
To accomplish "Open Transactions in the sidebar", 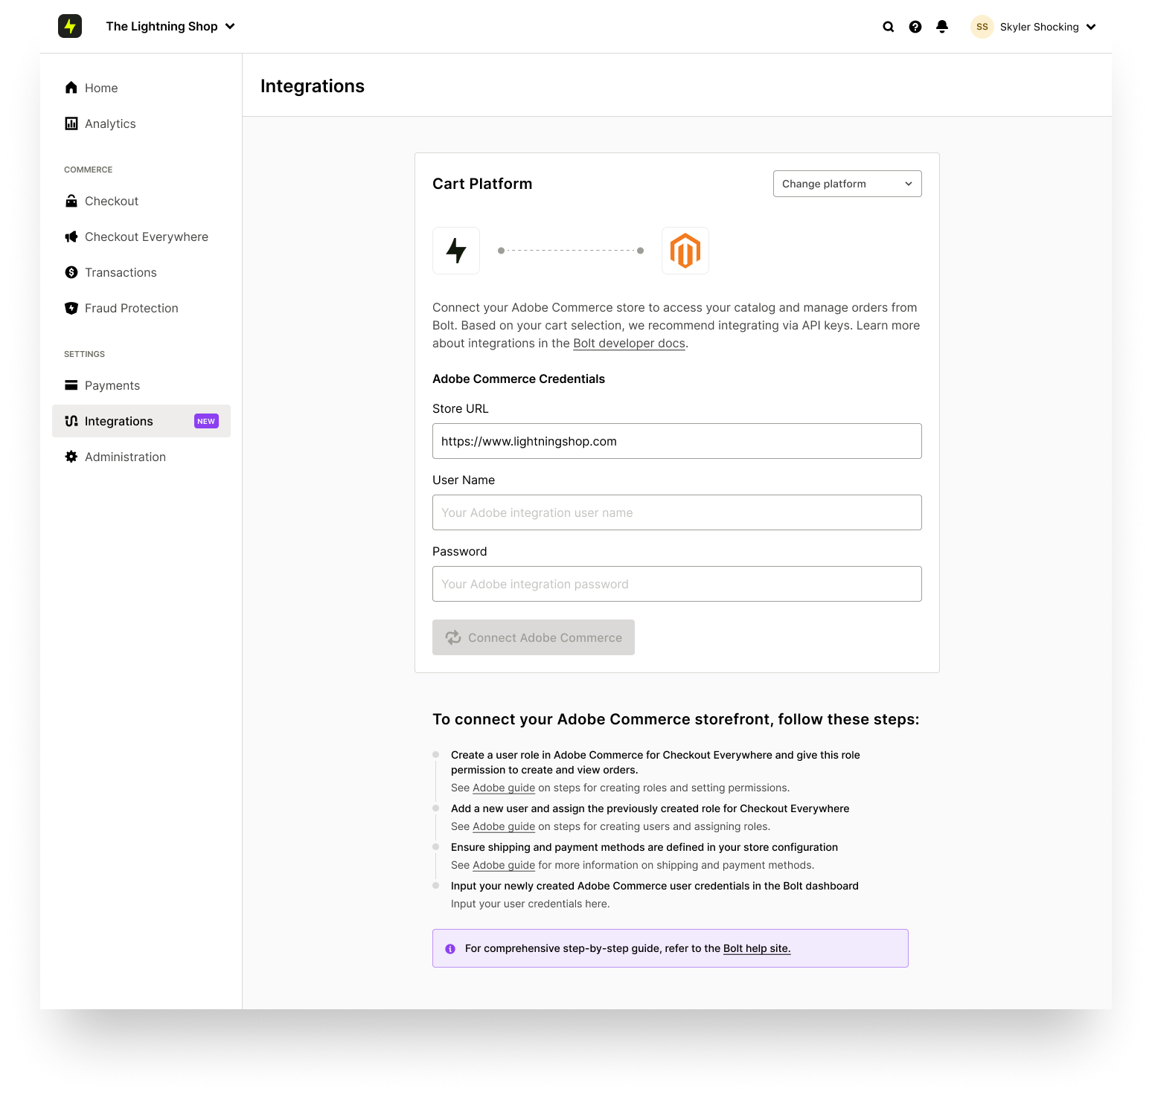I will coord(141,272).
